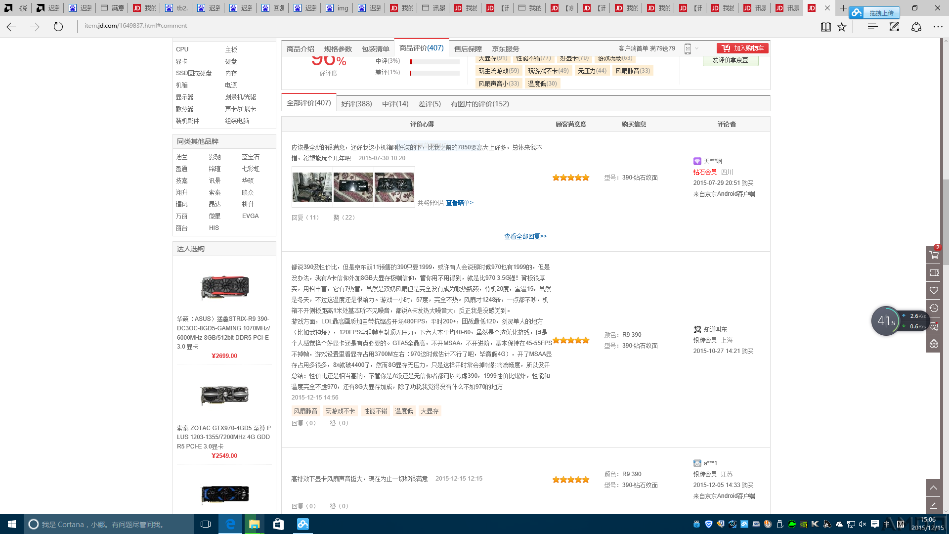Viewport: 949px width, 534px height.
Task: Open the CPU category link
Action: click(182, 49)
